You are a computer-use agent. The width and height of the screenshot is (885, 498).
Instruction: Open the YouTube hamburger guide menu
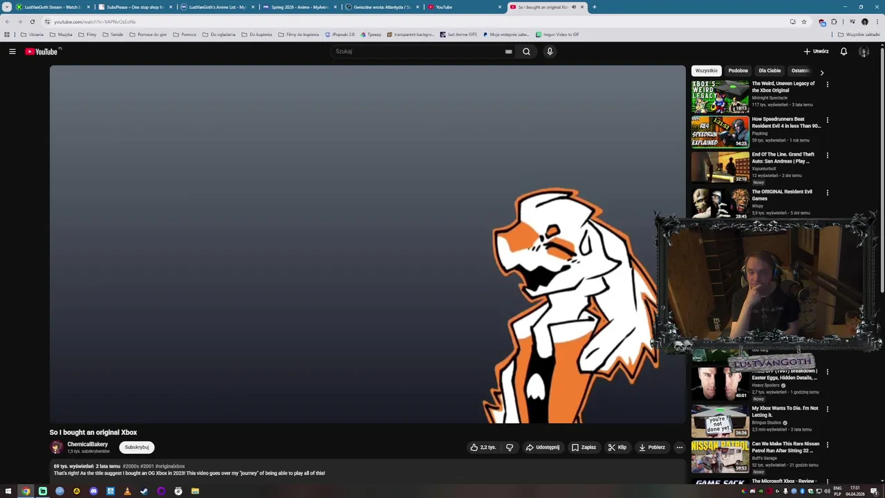tap(12, 51)
